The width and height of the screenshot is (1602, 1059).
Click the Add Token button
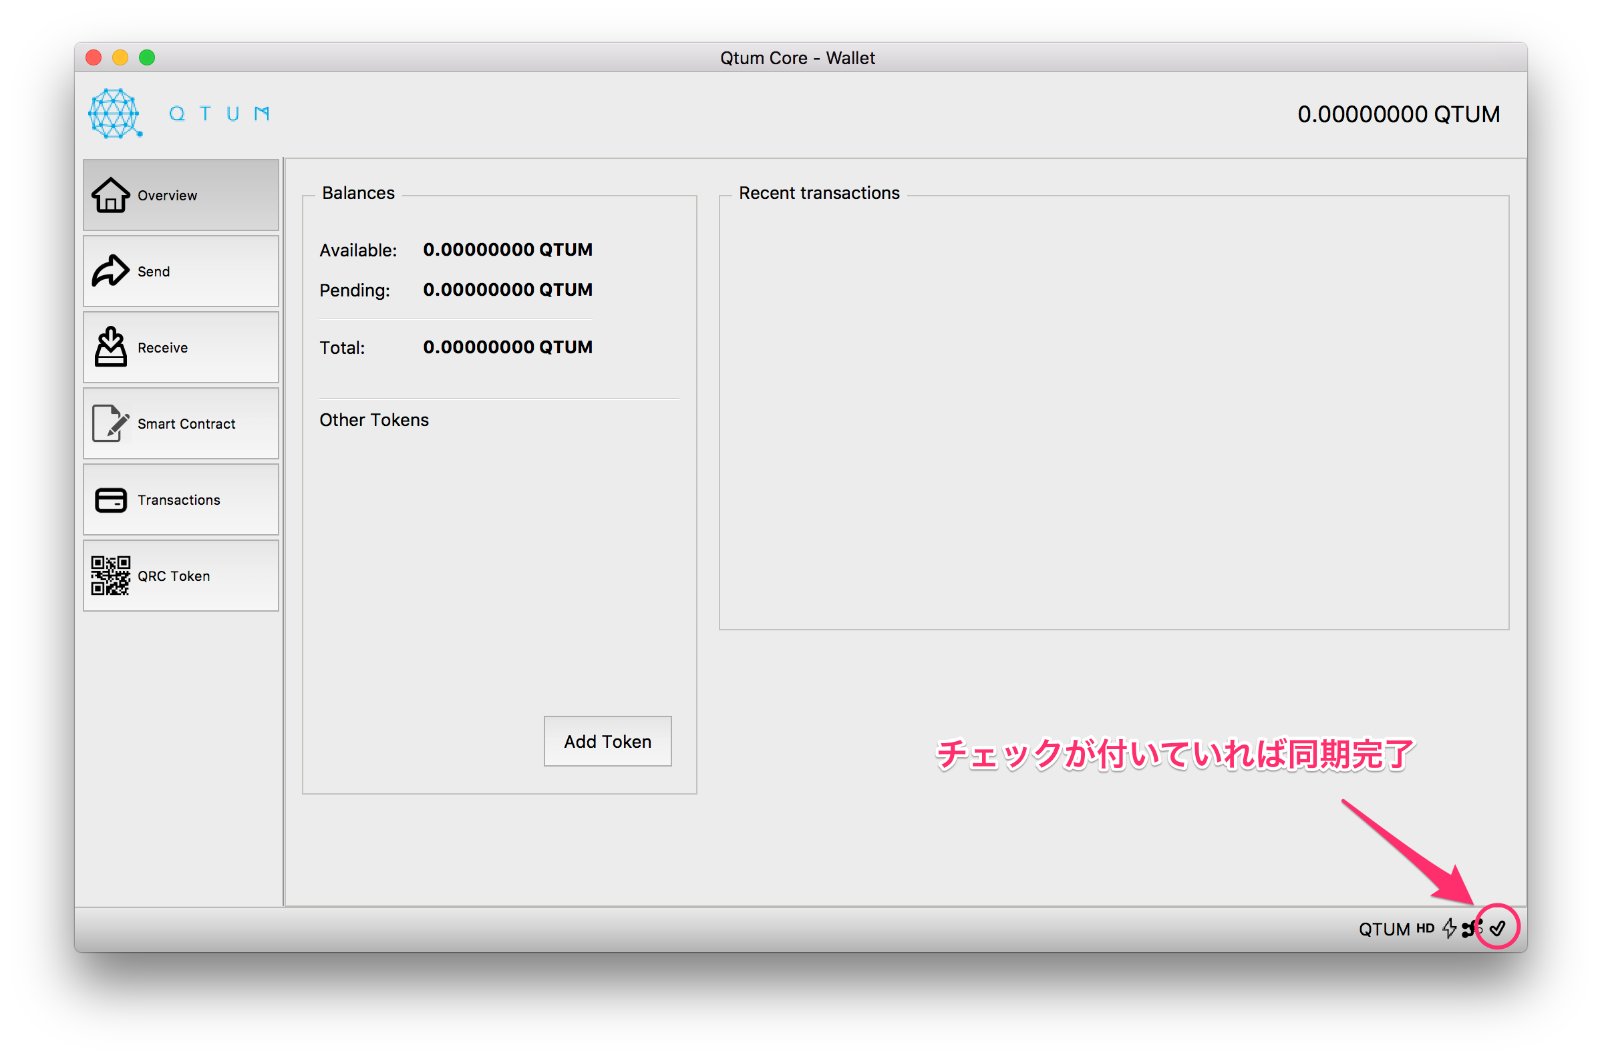click(x=609, y=743)
